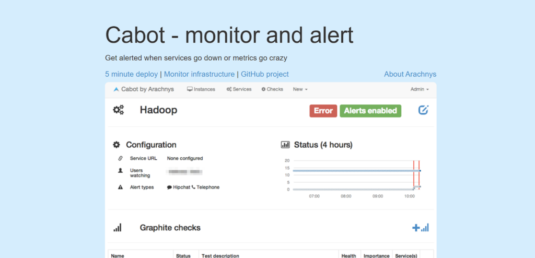Click the 10:00 time label on chart

pyautogui.click(x=410, y=196)
